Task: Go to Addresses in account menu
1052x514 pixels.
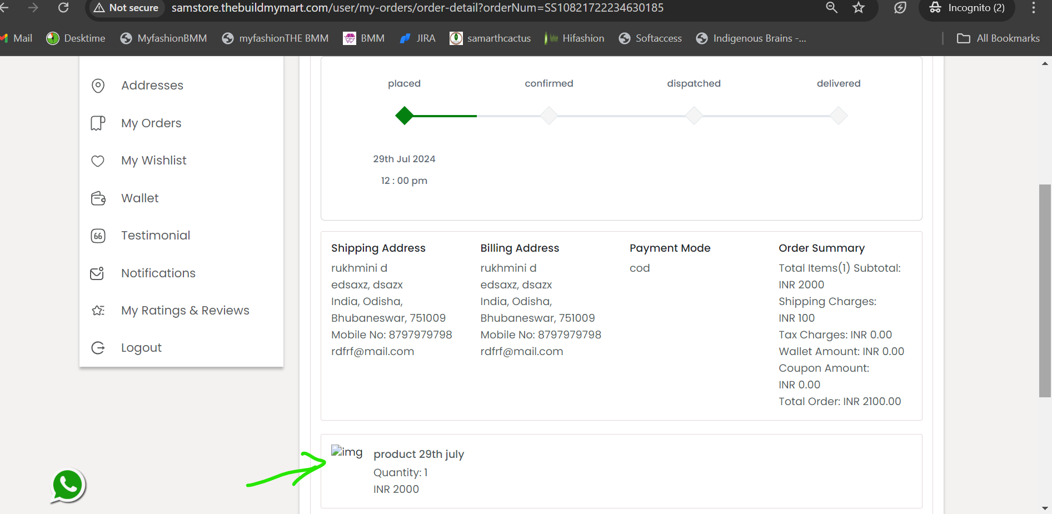Action: (152, 86)
